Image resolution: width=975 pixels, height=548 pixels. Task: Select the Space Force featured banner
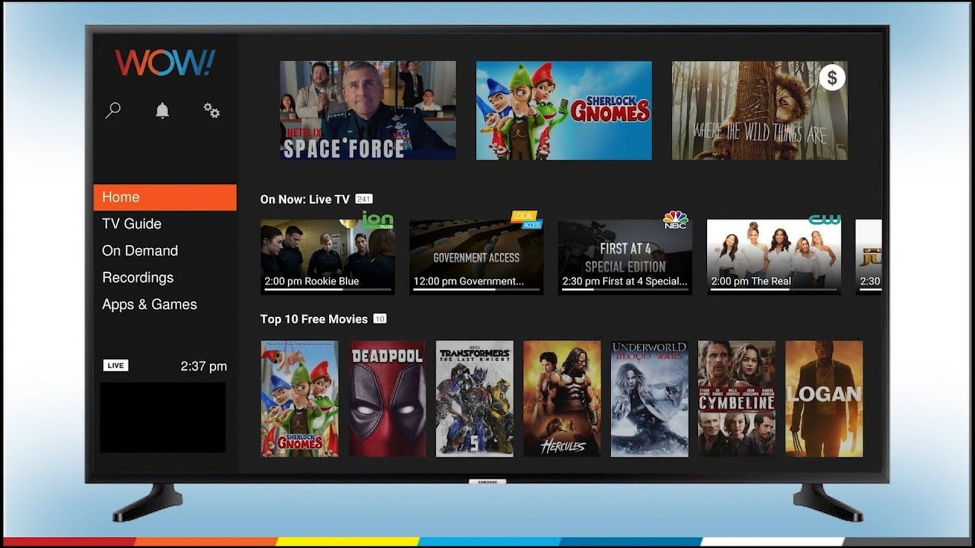click(x=367, y=110)
